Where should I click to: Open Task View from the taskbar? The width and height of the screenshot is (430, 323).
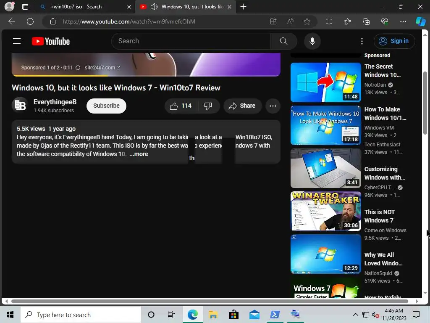point(171,315)
